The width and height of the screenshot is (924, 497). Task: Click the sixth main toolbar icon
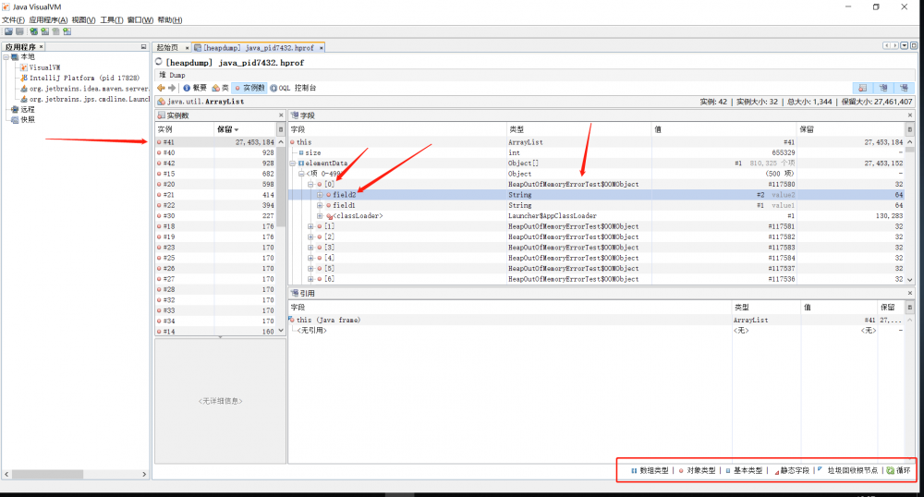[67, 31]
